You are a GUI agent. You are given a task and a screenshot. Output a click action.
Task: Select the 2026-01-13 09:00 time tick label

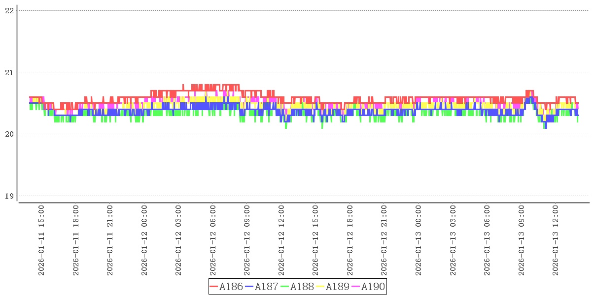[x=522, y=240]
